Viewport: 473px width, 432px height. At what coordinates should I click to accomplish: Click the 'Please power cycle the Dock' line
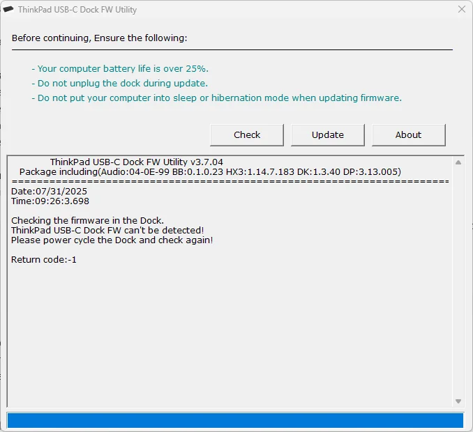(112, 240)
